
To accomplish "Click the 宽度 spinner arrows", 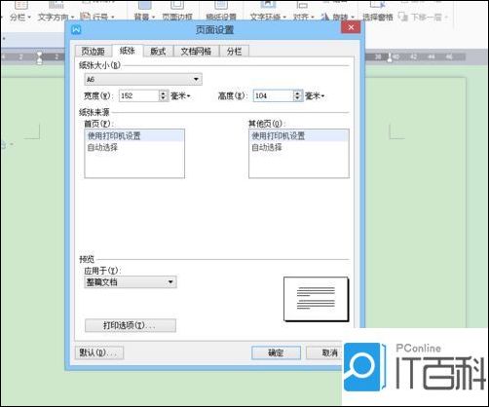I will click(x=164, y=95).
